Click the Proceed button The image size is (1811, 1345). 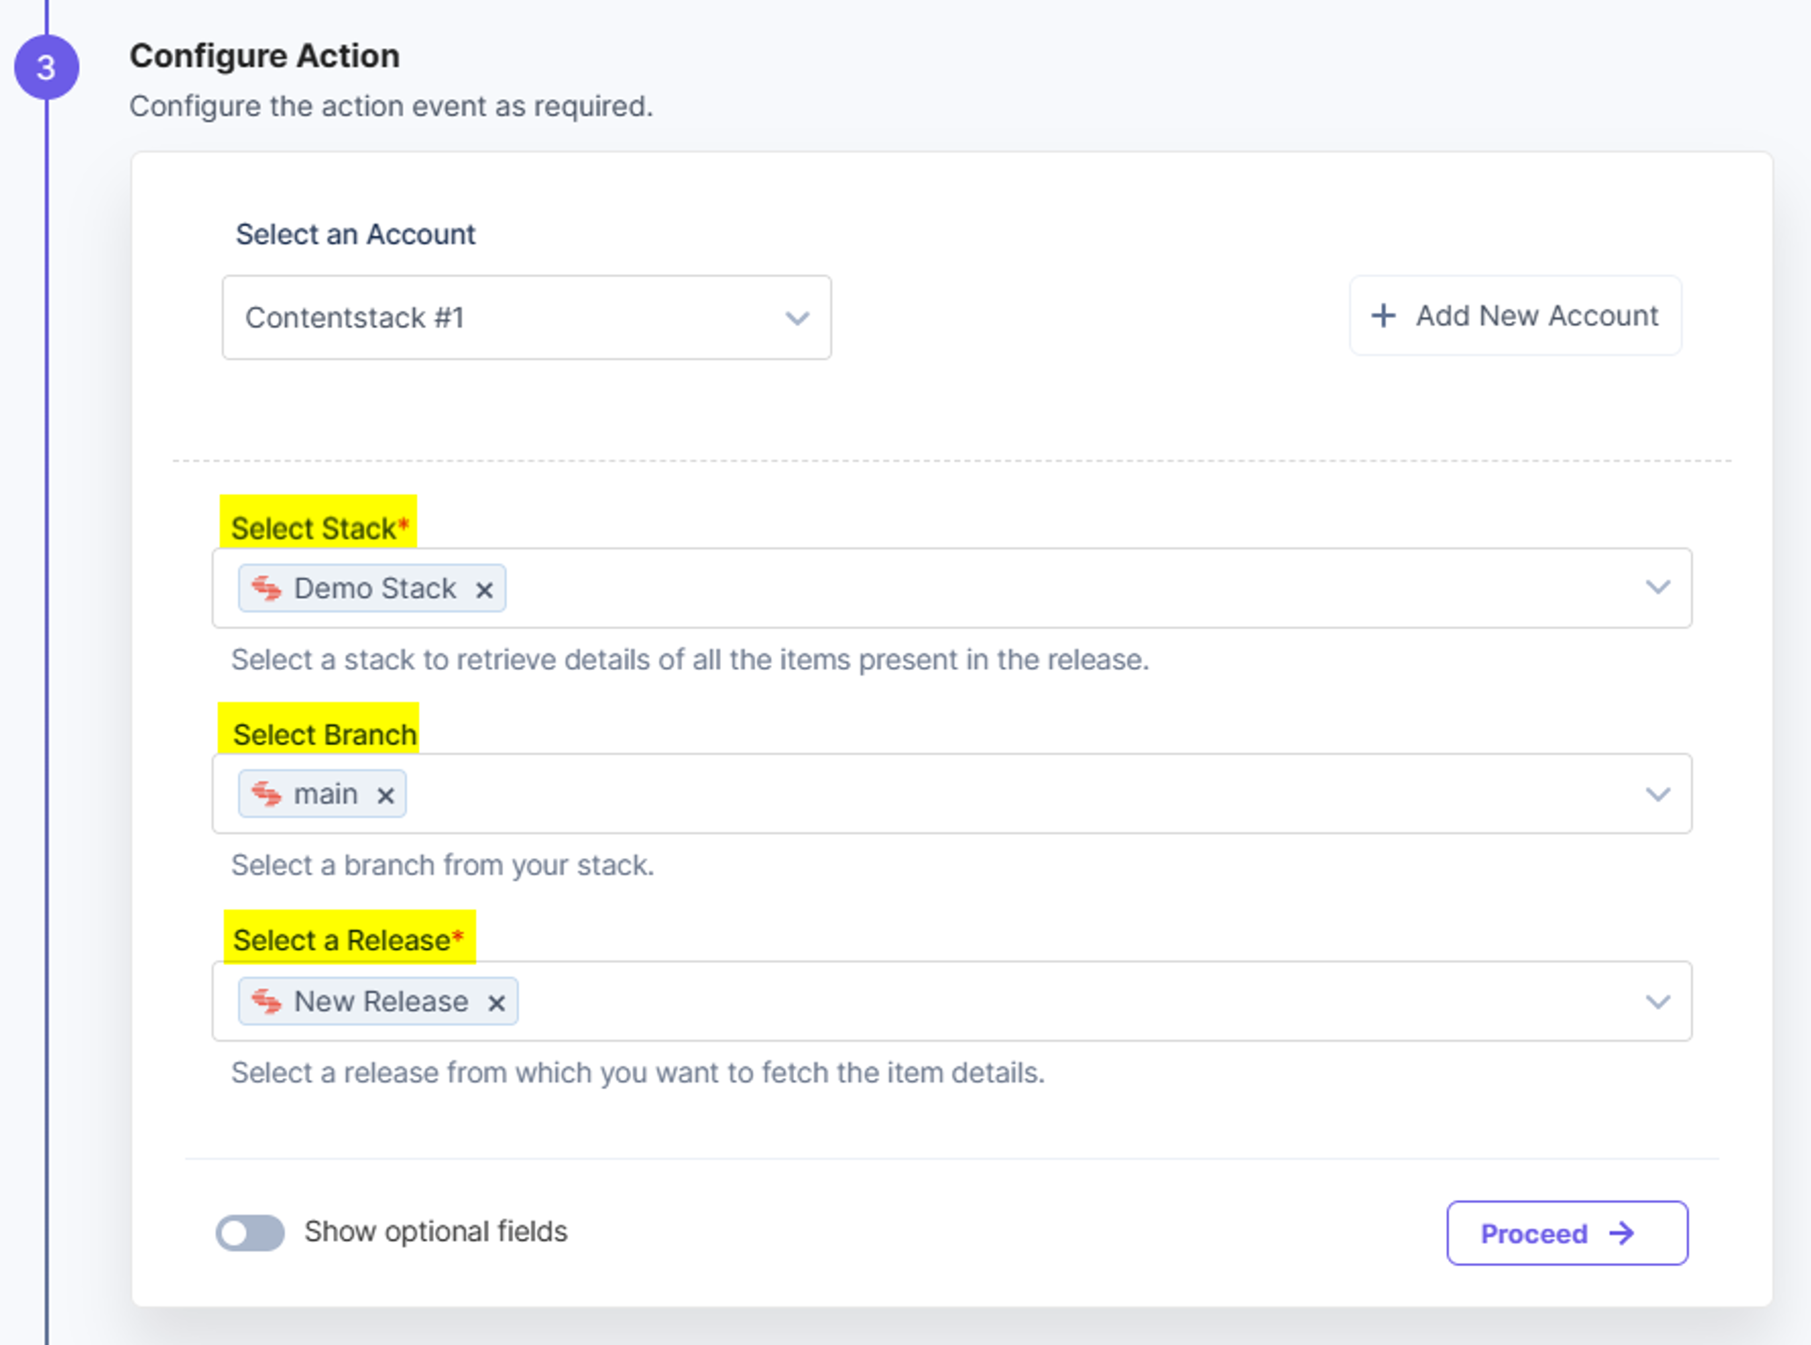coord(1567,1233)
